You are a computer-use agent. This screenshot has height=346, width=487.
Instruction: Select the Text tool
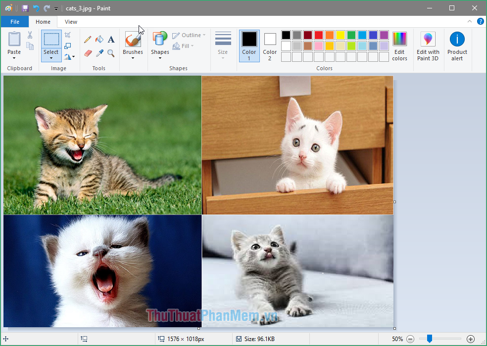[111, 39]
